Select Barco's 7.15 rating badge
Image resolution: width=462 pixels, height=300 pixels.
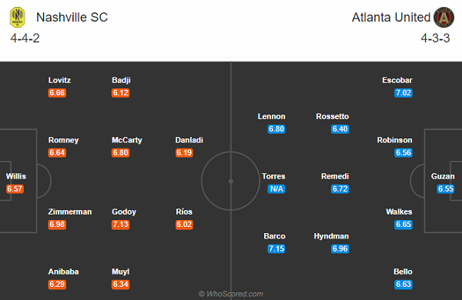tap(276, 248)
